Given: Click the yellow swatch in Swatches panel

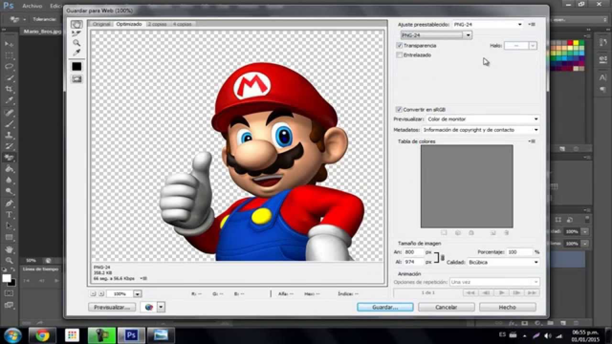Looking at the screenshot, I should (x=577, y=43).
